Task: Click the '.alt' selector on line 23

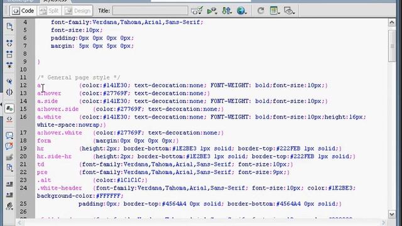Action: coord(44,180)
